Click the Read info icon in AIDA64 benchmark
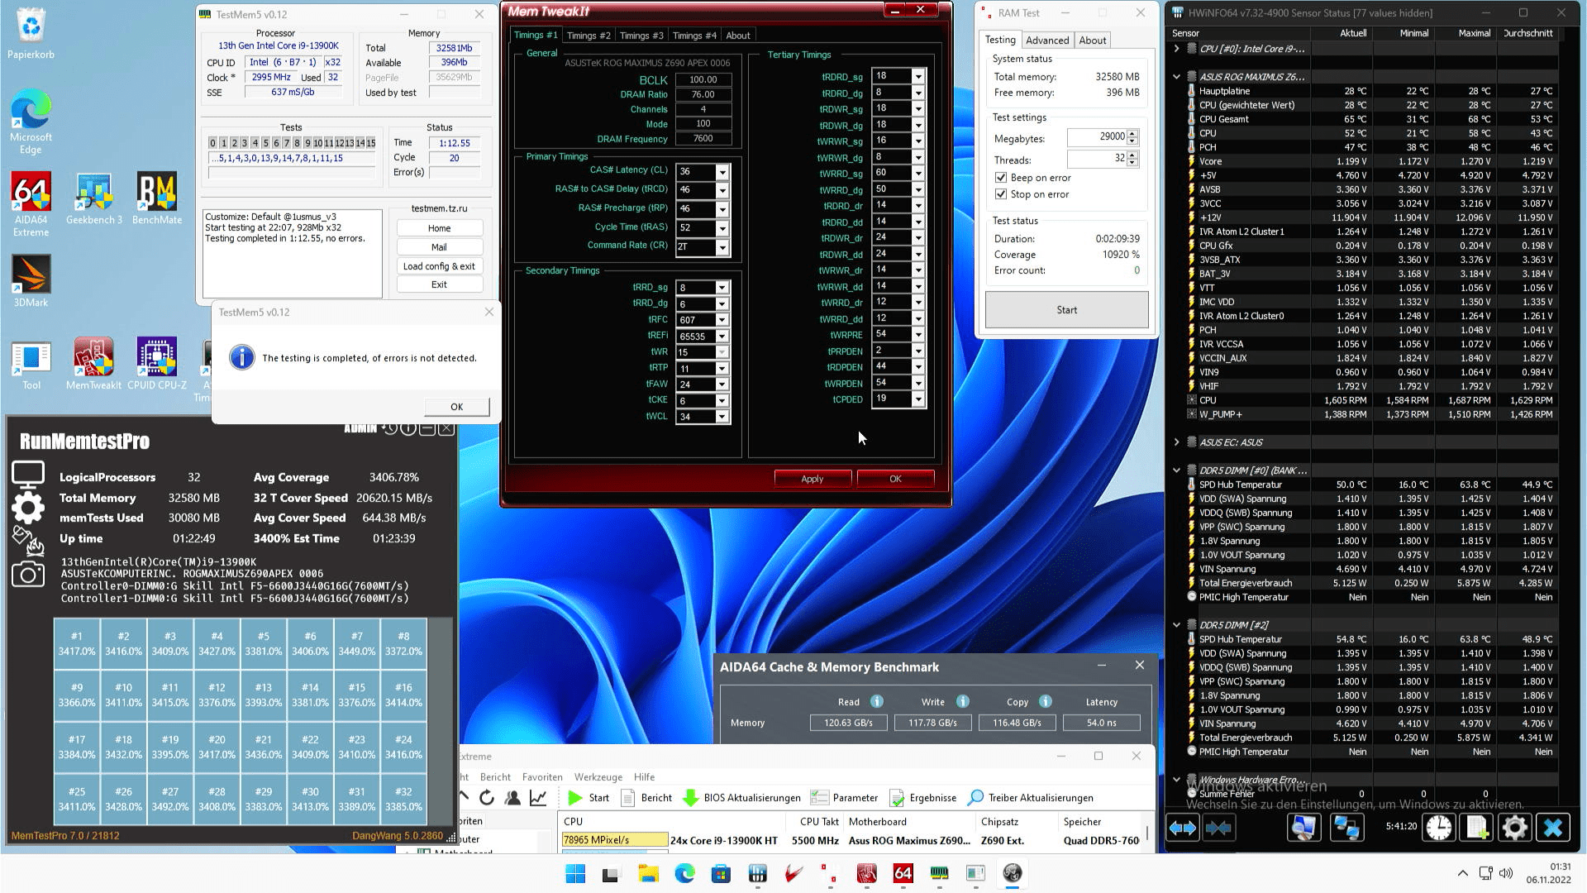Screen dimensions: 1587x893 (x=877, y=701)
